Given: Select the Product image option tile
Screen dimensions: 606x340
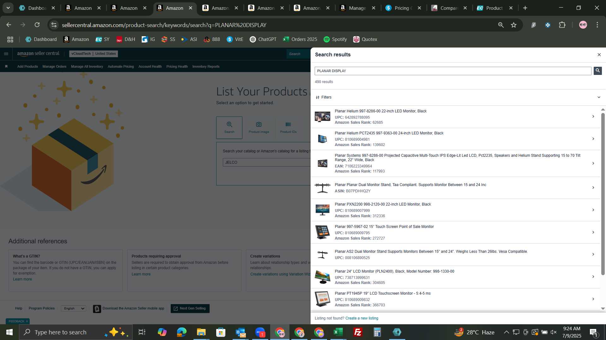Looking at the screenshot, I should tap(259, 127).
